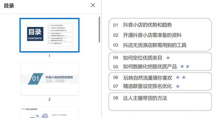
Task: Click item 07 精选联盟设定排名优化
Action: [x=142, y=86]
